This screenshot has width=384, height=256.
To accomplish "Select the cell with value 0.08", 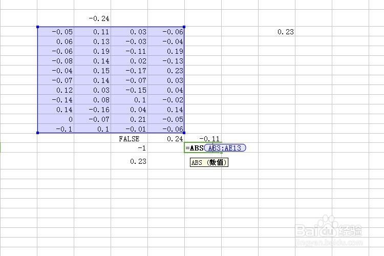I will 92,100.
